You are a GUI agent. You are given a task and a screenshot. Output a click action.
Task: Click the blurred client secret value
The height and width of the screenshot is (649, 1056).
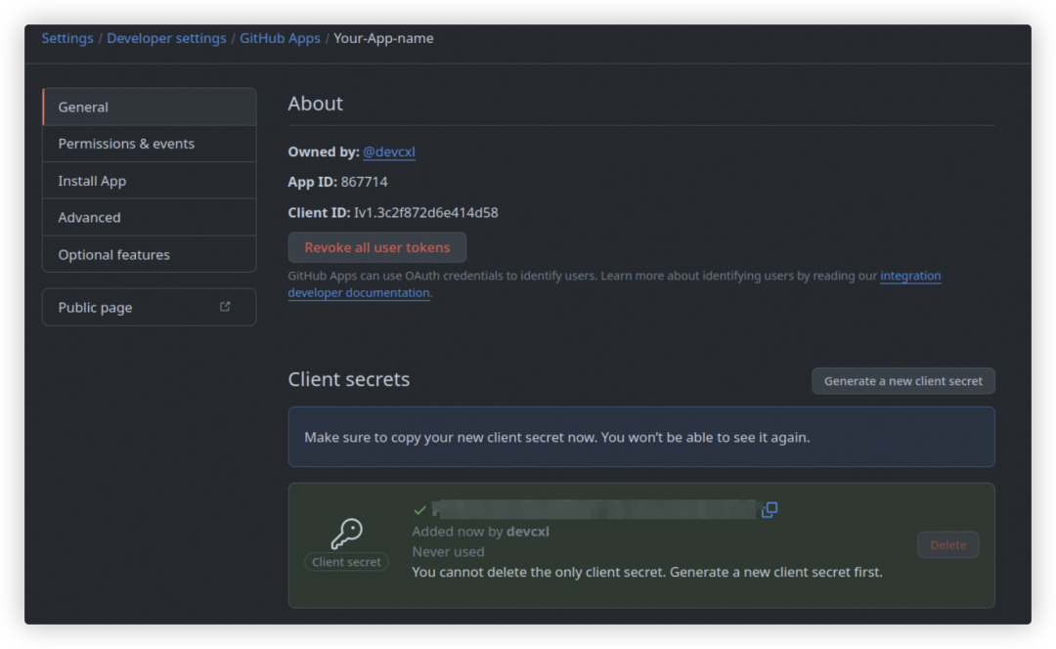pyautogui.click(x=594, y=509)
